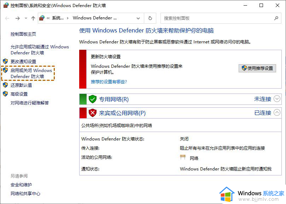
Task: Close the firewall window
Action: (x=278, y=5)
